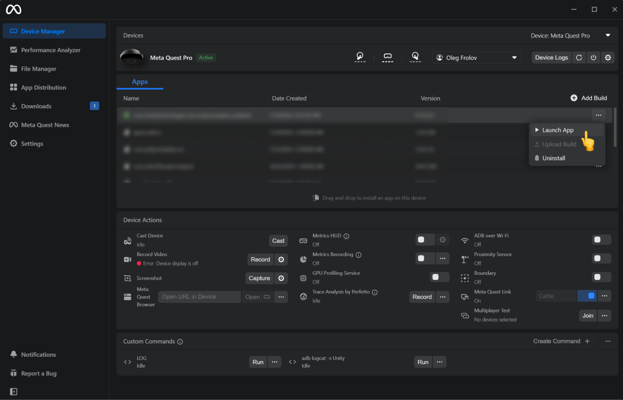Record Trace Analysis by Perfetto
This screenshot has height=400, width=623.
pos(422,297)
